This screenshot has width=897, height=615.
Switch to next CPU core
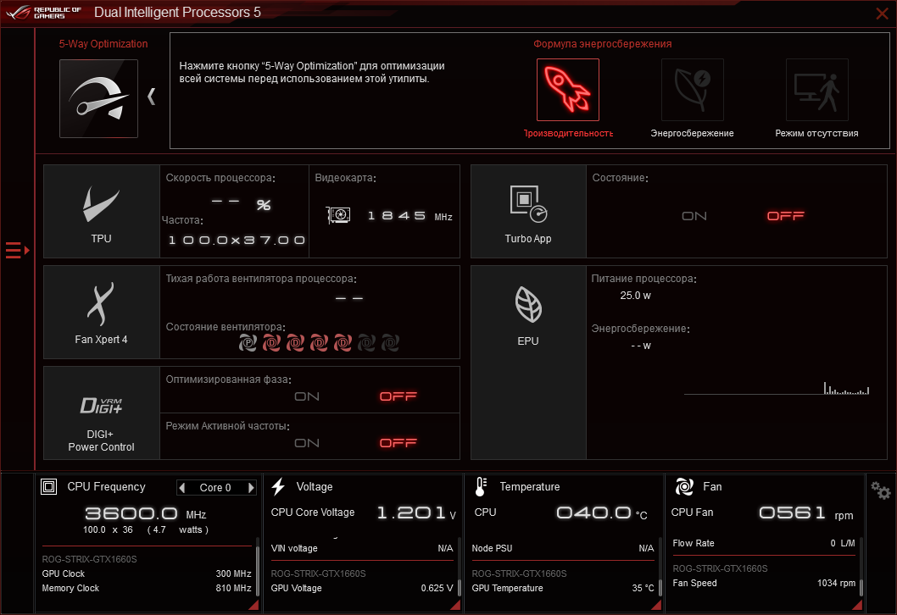251,488
